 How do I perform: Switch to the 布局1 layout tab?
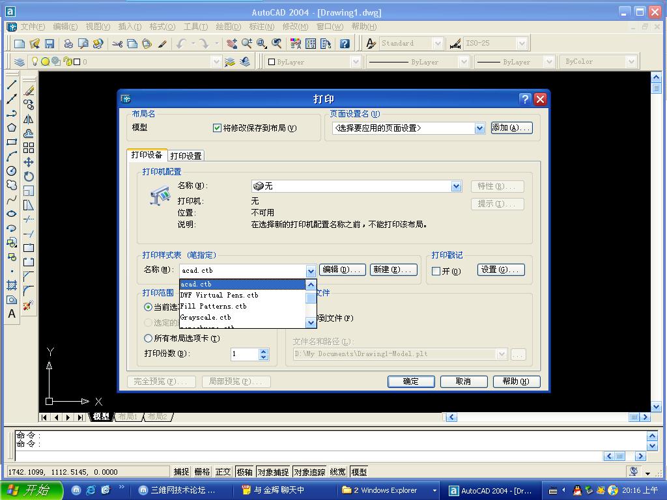point(128,417)
